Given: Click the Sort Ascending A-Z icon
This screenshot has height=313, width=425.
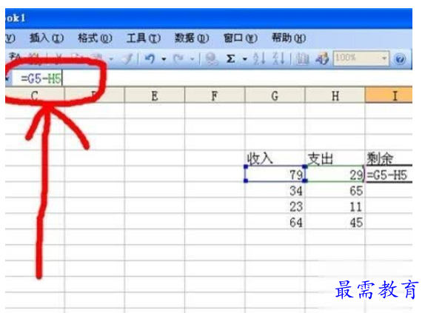Looking at the screenshot, I should click(x=258, y=58).
